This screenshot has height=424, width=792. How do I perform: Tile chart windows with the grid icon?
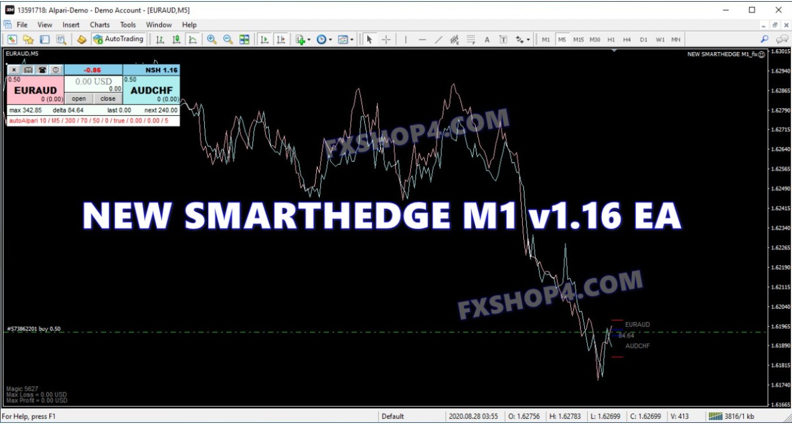[x=244, y=40]
